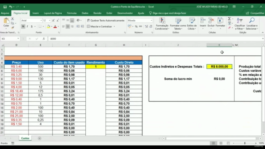Click the horizontal scrollbar
Screen dimensions: 265x149
[x=211, y=138]
